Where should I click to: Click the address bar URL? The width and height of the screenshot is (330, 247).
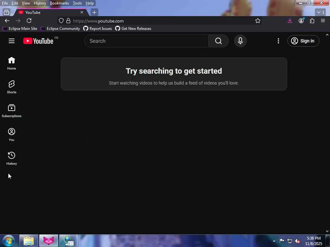[x=99, y=21]
